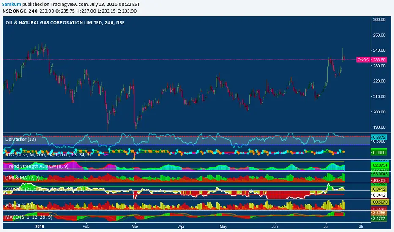Click the MACD value 3.1707 tag
This screenshot has width=394, height=232.
(379, 219)
